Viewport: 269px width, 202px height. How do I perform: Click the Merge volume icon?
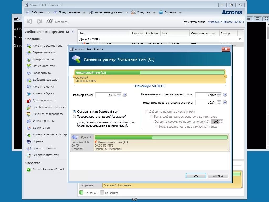pyautogui.click(x=28, y=66)
